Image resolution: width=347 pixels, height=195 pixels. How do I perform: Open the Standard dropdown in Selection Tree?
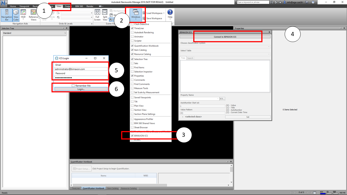click(34, 33)
